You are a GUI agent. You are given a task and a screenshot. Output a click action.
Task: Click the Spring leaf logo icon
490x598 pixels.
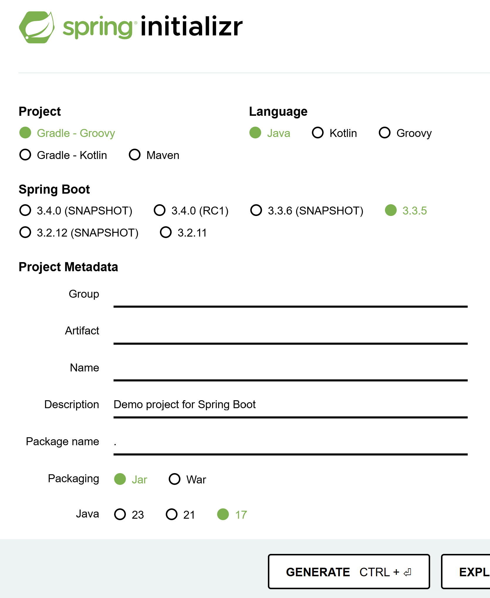(37, 27)
